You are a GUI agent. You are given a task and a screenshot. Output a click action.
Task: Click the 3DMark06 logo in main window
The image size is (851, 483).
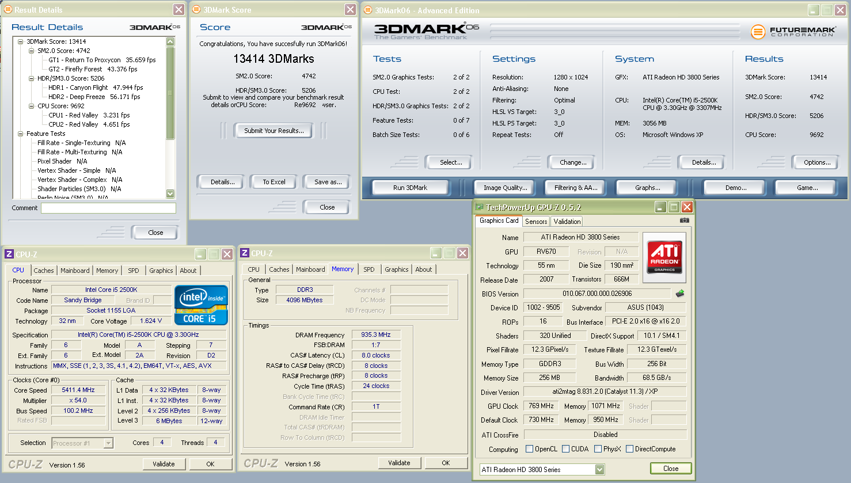[x=426, y=31]
